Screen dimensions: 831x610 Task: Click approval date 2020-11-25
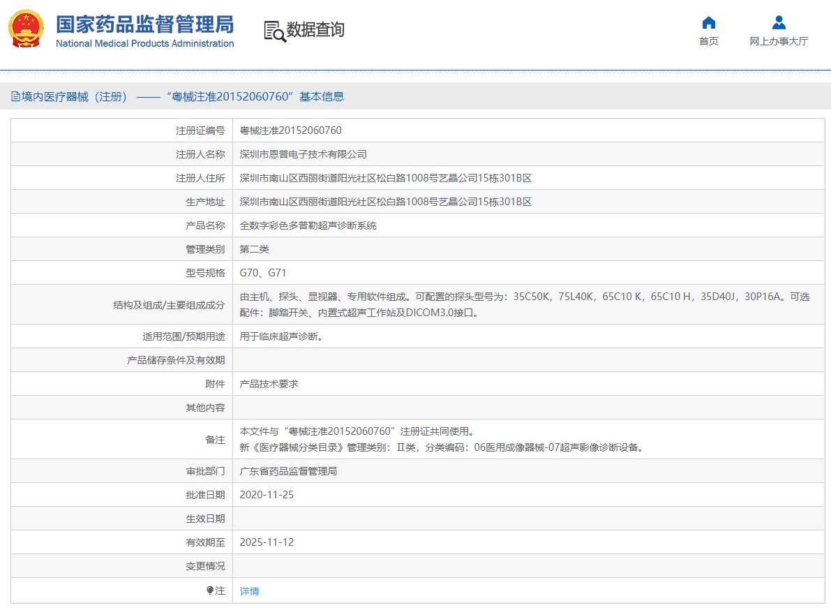(x=267, y=495)
